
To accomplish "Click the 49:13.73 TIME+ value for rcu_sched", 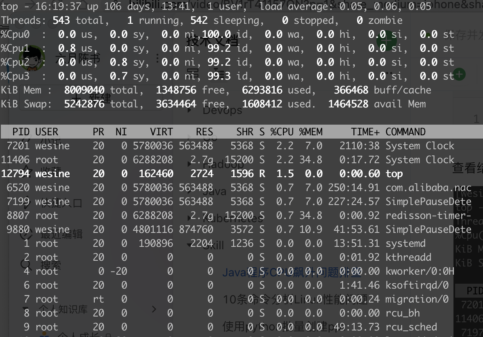I will click(x=357, y=327).
